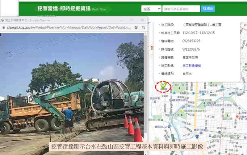The height and width of the screenshot is (155, 247).
Task: Click the popup window's vertical scrollbar
Action: click(146, 83)
